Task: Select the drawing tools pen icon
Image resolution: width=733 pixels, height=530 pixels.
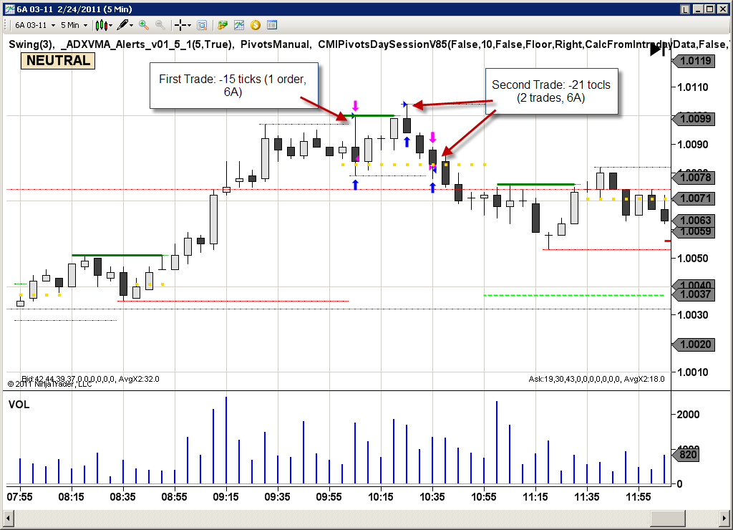Action: pyautogui.click(x=122, y=25)
